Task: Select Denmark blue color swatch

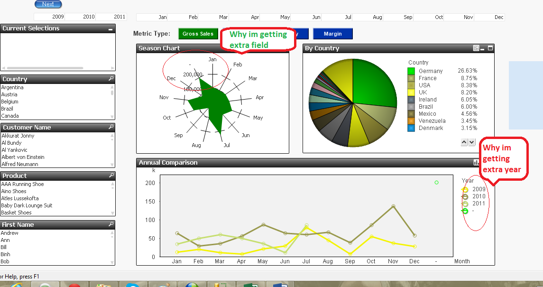Action: (411, 128)
